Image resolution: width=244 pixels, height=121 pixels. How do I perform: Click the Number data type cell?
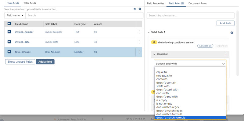79,52
